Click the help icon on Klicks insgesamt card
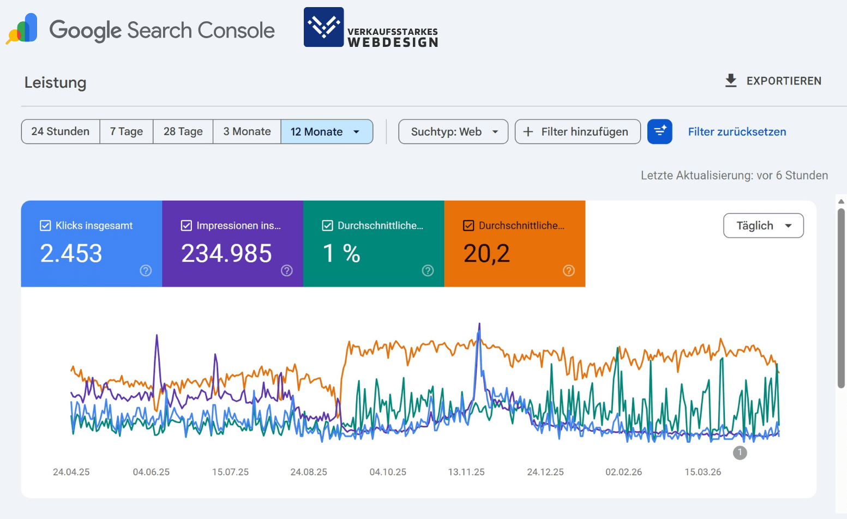Viewport: 847px width, 519px height. [x=145, y=270]
